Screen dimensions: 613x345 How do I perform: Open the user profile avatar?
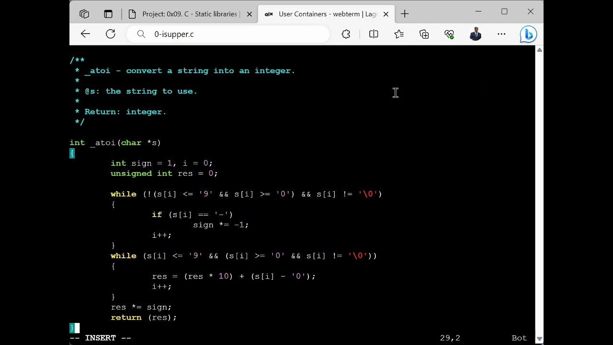475,34
